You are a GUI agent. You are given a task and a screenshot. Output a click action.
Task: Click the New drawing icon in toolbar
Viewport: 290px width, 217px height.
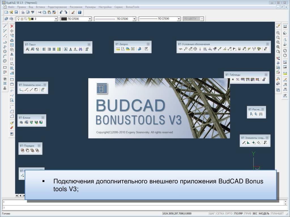coord(6,12)
